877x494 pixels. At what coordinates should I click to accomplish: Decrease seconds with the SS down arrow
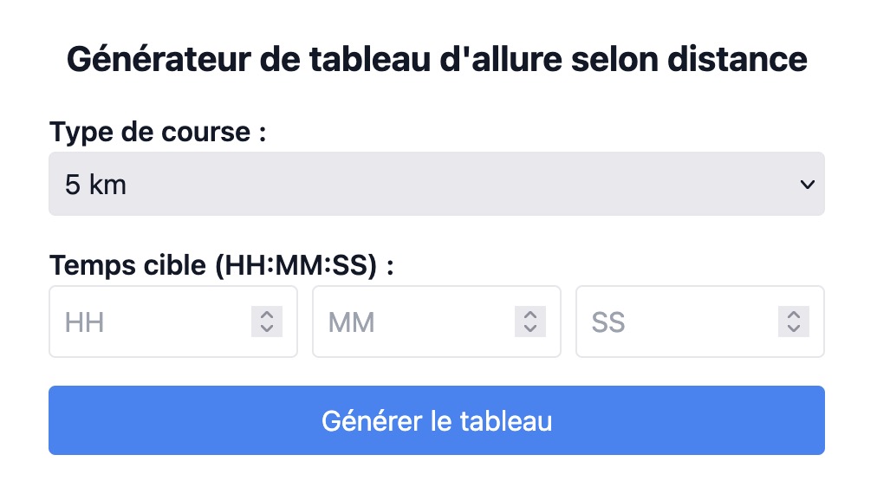point(794,329)
